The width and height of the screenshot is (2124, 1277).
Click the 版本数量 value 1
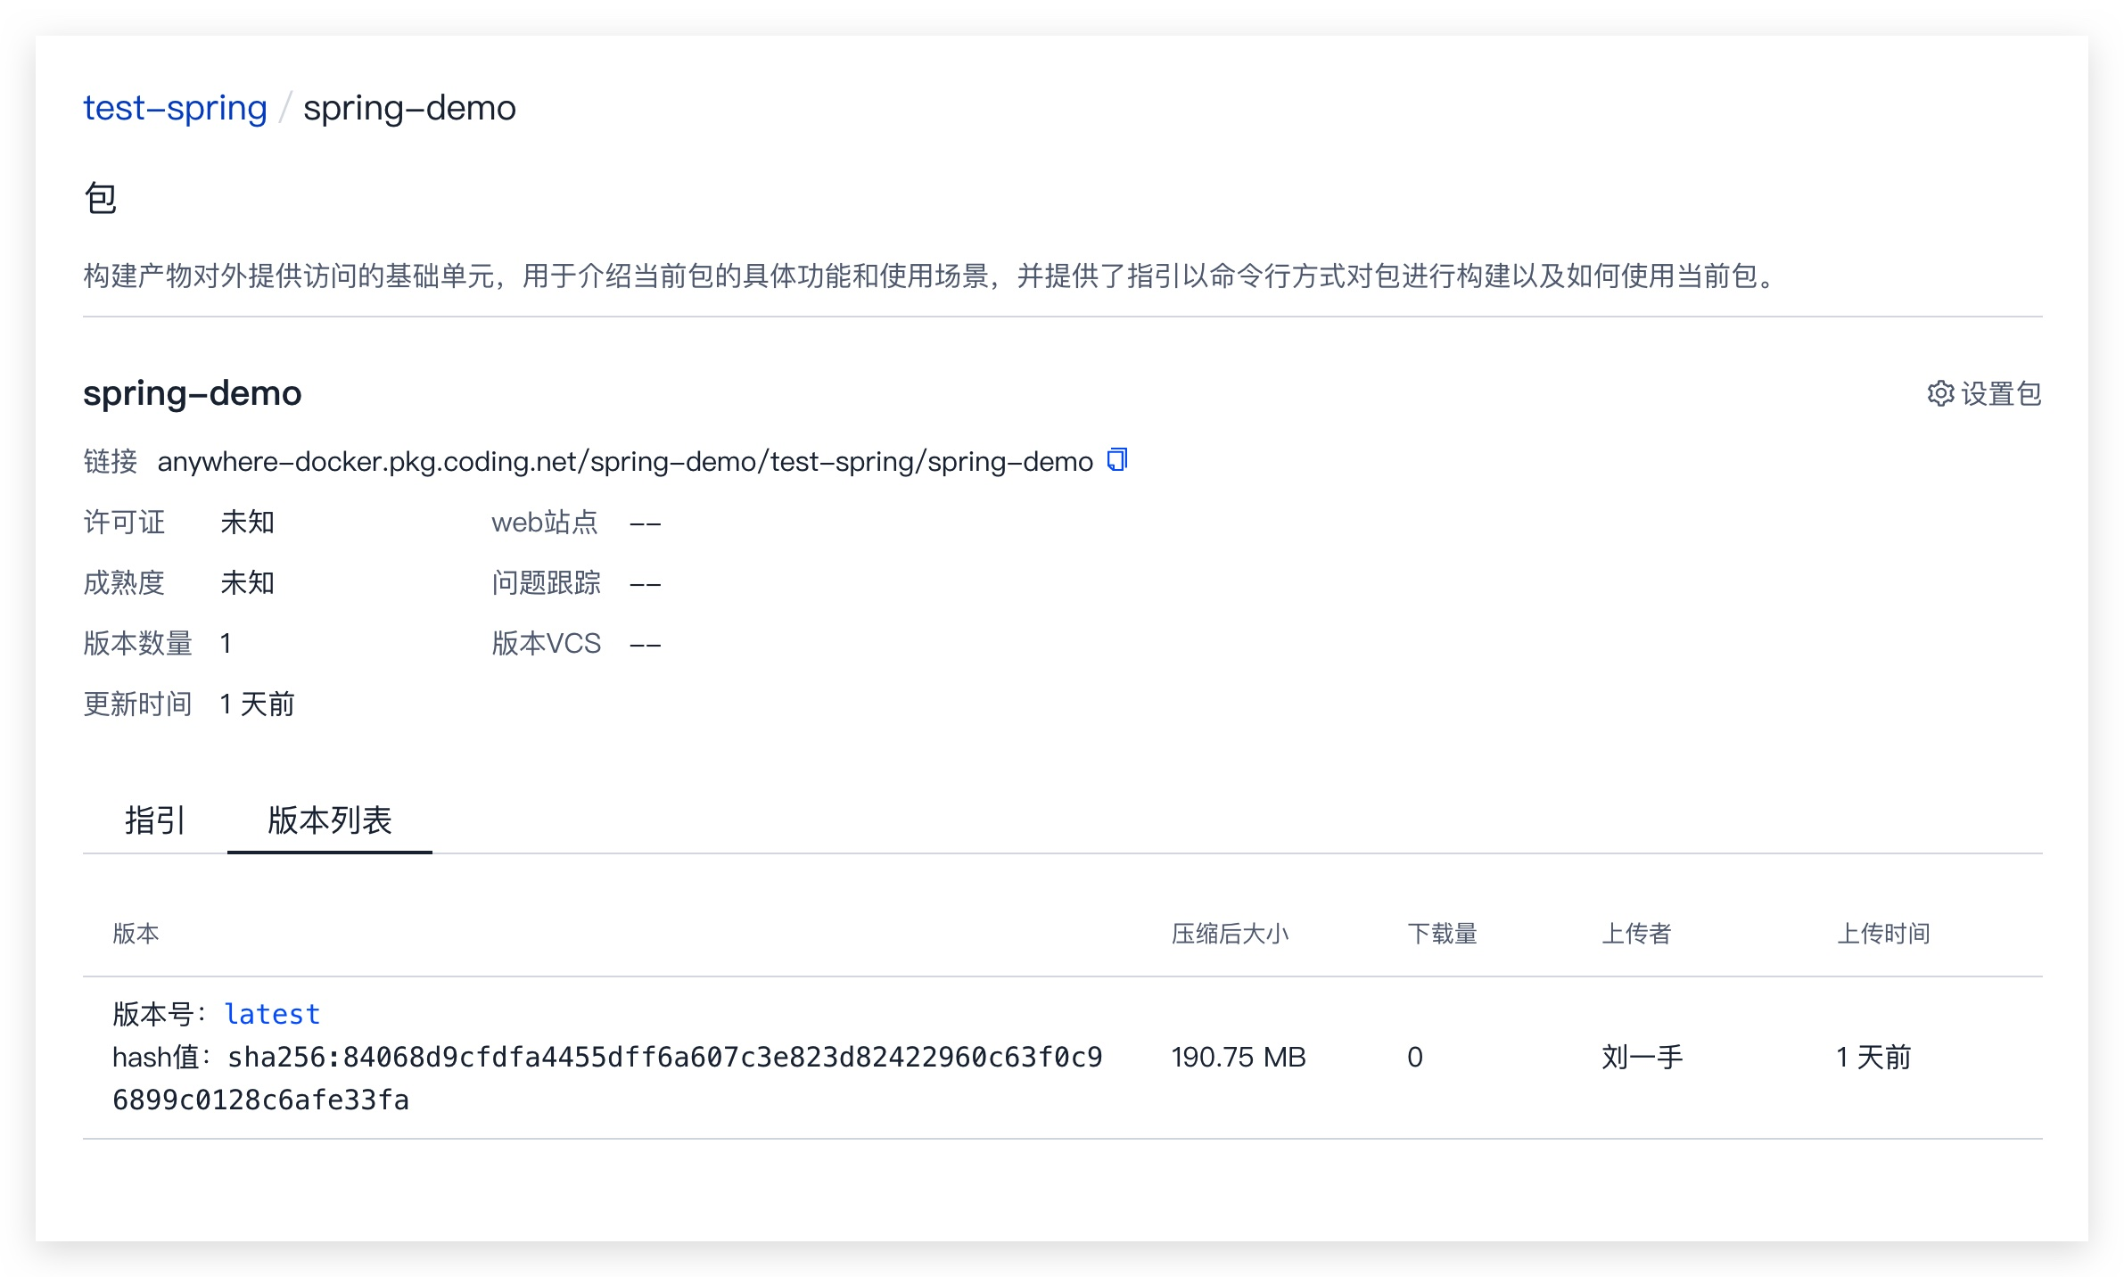coord(226,643)
